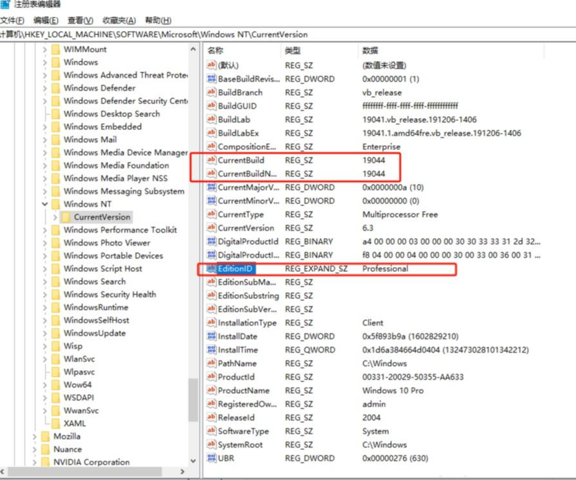Image resolution: width=576 pixels, height=480 pixels.
Task: Click the tree scroll-down arrow
Action: pyautogui.click(x=193, y=461)
